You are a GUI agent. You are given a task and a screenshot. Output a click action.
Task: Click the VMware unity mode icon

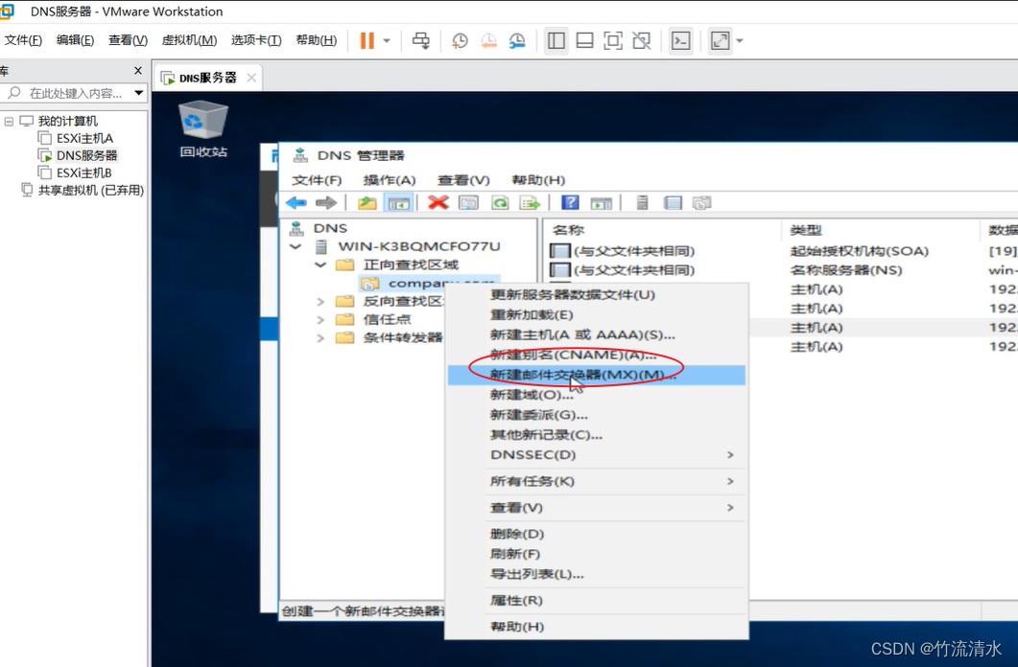[642, 41]
